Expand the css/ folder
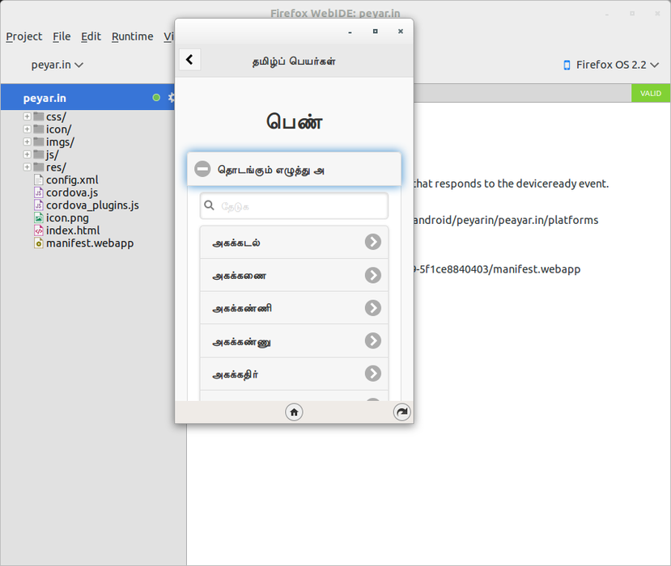 click(28, 116)
